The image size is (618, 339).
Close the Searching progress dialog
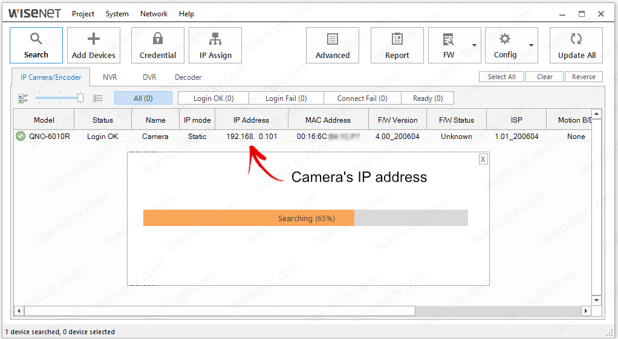click(x=483, y=159)
